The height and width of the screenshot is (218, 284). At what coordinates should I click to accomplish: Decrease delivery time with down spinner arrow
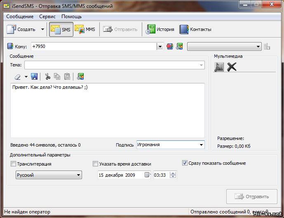click(173, 177)
